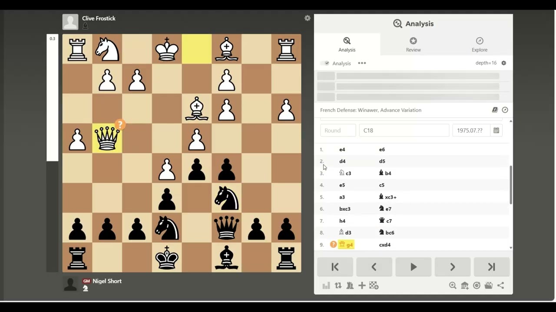Switch to the Analysis tab

click(347, 45)
